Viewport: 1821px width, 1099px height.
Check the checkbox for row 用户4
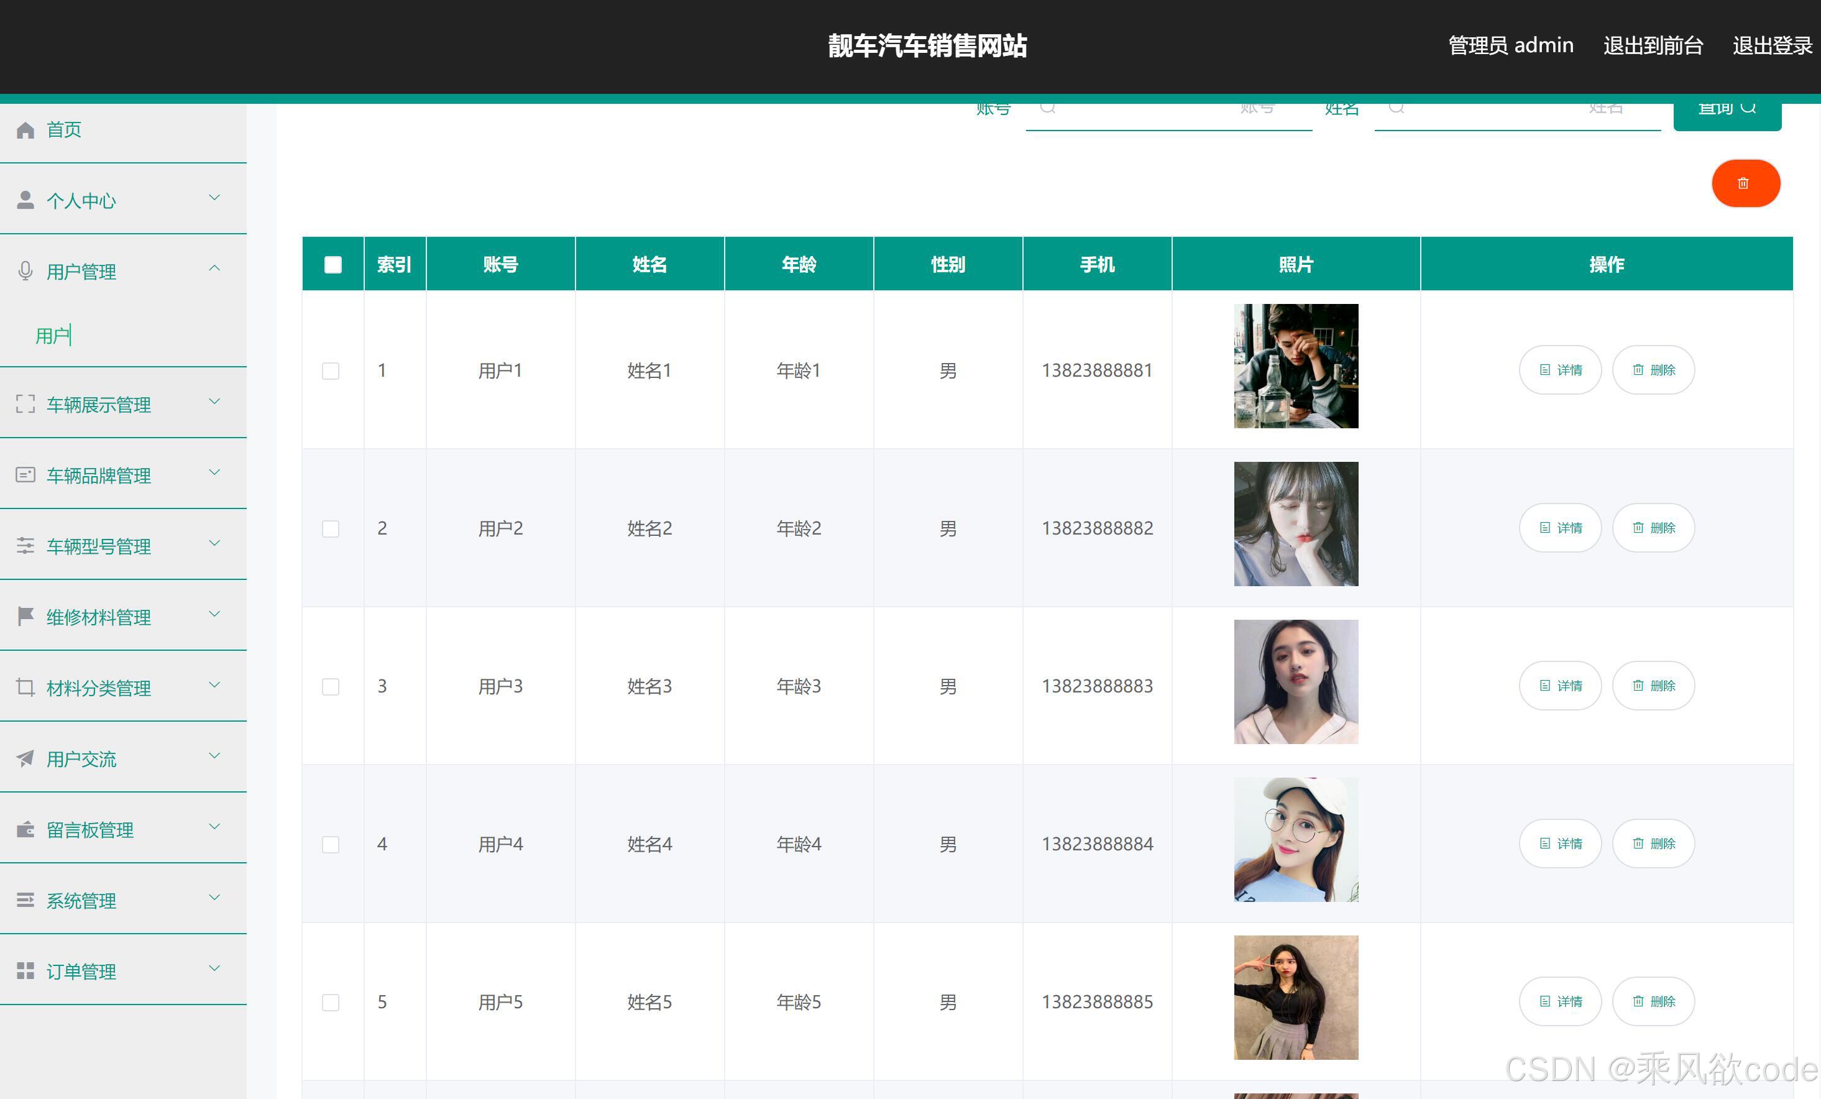[x=331, y=844]
